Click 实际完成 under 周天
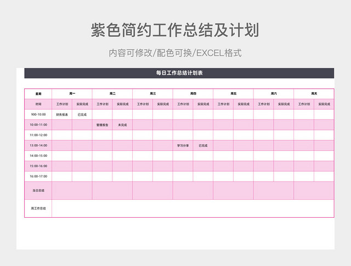This screenshot has width=351, height=266. (x=324, y=104)
